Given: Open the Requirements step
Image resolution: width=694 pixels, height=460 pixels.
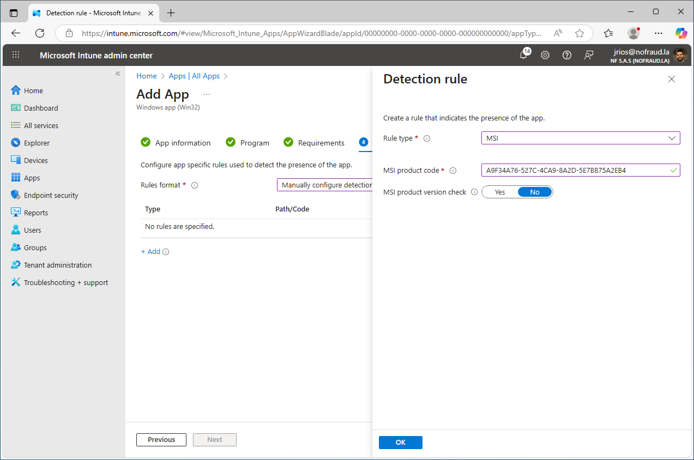Looking at the screenshot, I should (x=314, y=143).
